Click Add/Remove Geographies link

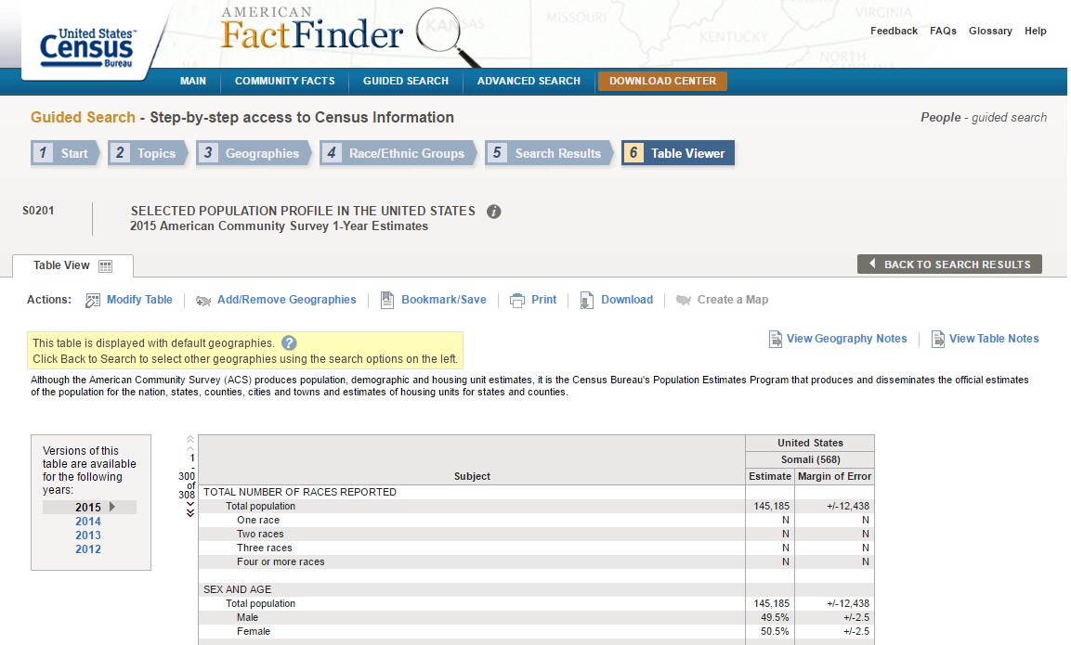(286, 300)
